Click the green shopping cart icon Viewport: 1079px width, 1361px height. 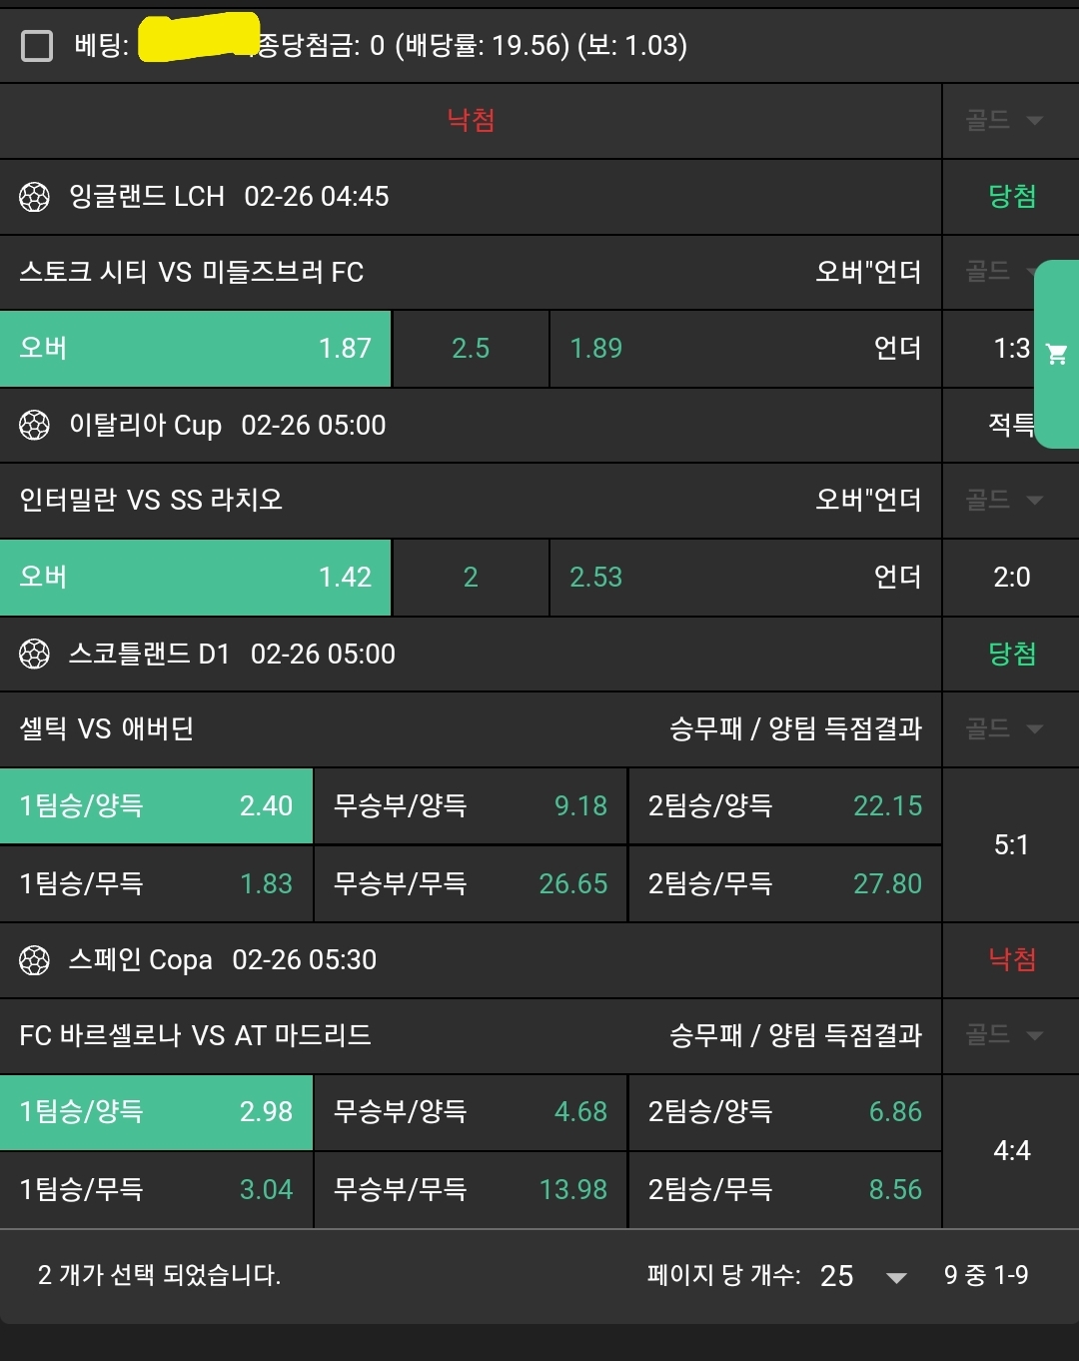click(x=1057, y=354)
